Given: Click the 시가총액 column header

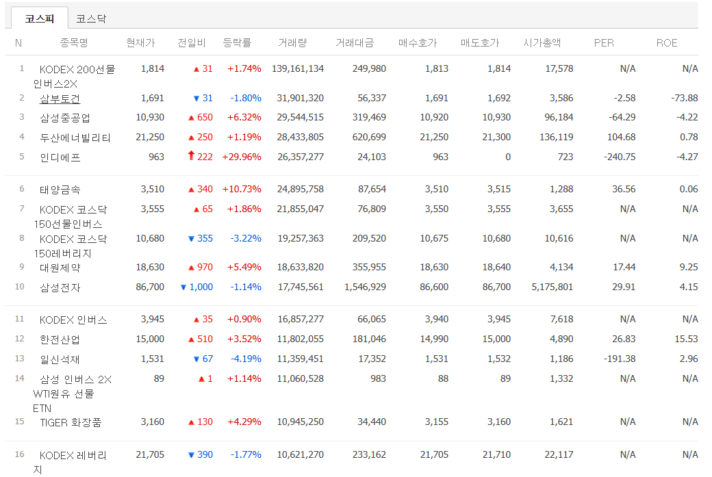Looking at the screenshot, I should [x=542, y=42].
